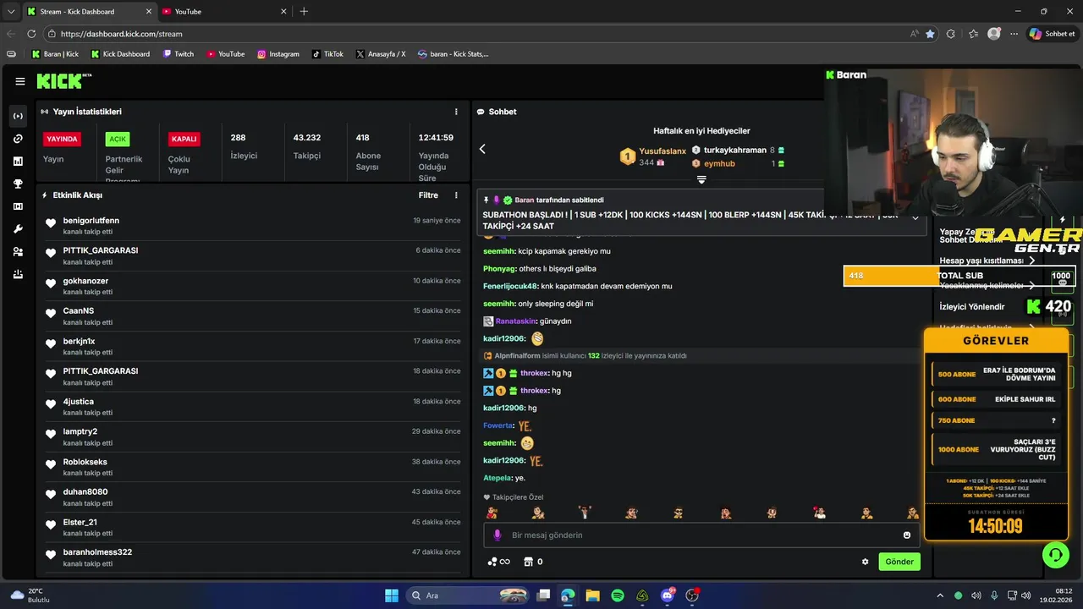1083x609 pixels.
Task: Open the wrench tools sidebar icon
Action: (19, 229)
